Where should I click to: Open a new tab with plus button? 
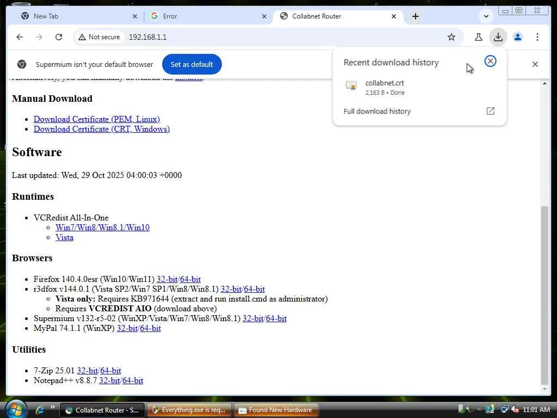click(415, 16)
